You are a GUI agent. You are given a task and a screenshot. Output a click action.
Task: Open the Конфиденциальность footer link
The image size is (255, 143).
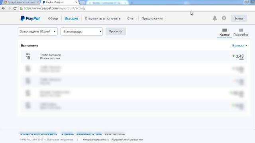point(96,139)
